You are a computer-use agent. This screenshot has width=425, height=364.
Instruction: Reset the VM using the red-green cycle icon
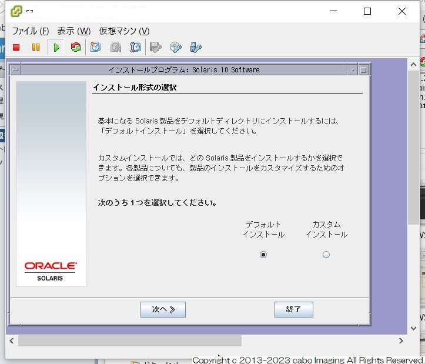[76, 47]
